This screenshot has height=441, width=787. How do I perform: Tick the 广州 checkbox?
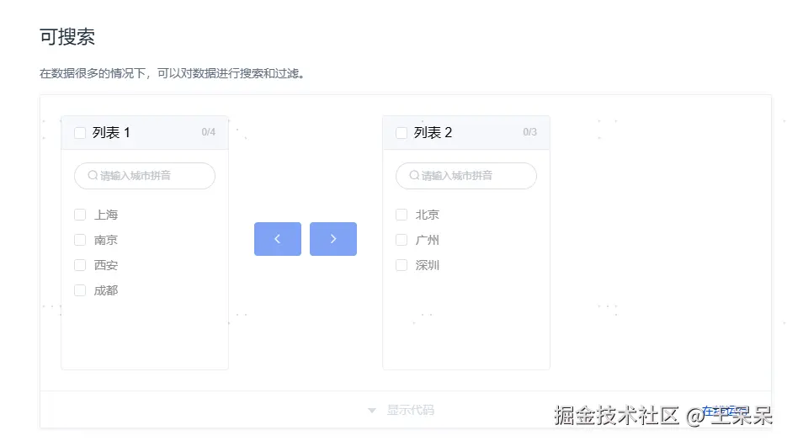[x=401, y=240]
